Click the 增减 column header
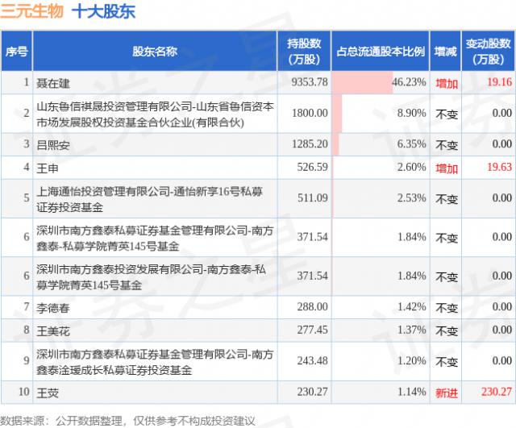Screen dimensions: 516x428 tap(446, 52)
